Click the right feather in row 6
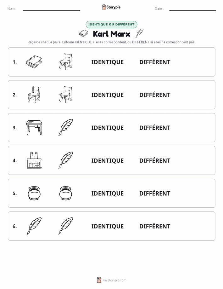Screen dimensions: 223x289 point(66,226)
